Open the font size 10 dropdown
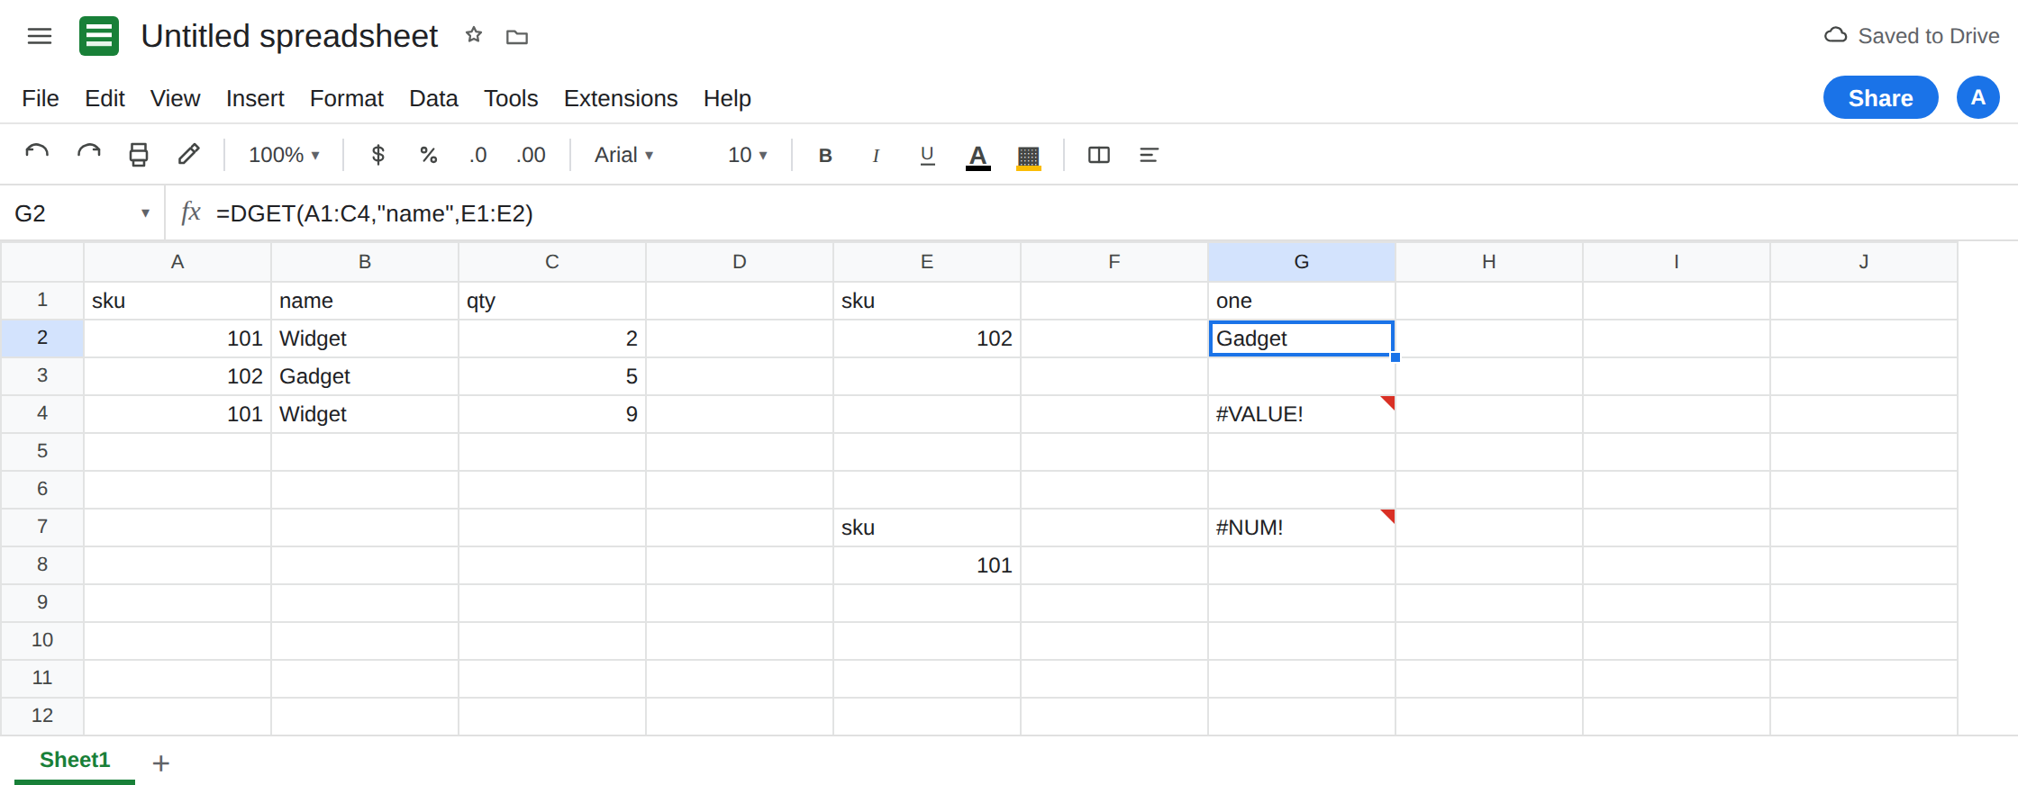Viewport: 2018px width, 785px height. [x=747, y=155]
